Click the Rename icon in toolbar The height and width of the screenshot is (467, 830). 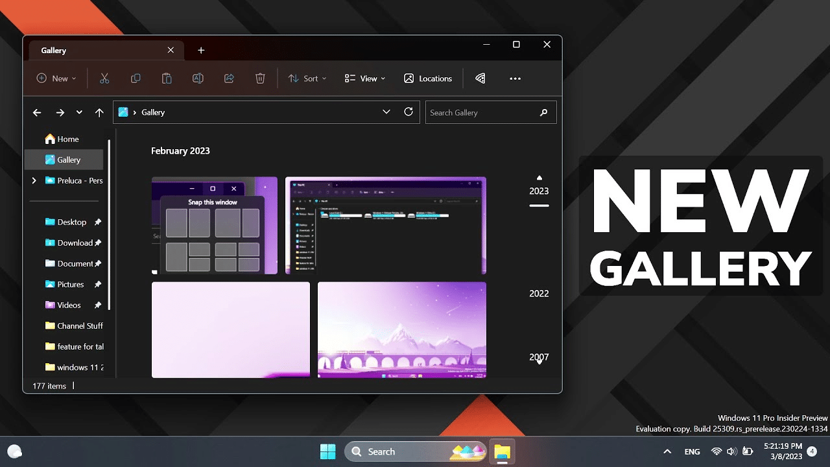coord(198,78)
